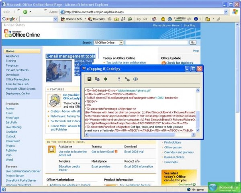Image resolution: width=241 pixels, height=193 pixels.
Task: Click the woman at computer thumbnail image
Action: (x=59, y=71)
